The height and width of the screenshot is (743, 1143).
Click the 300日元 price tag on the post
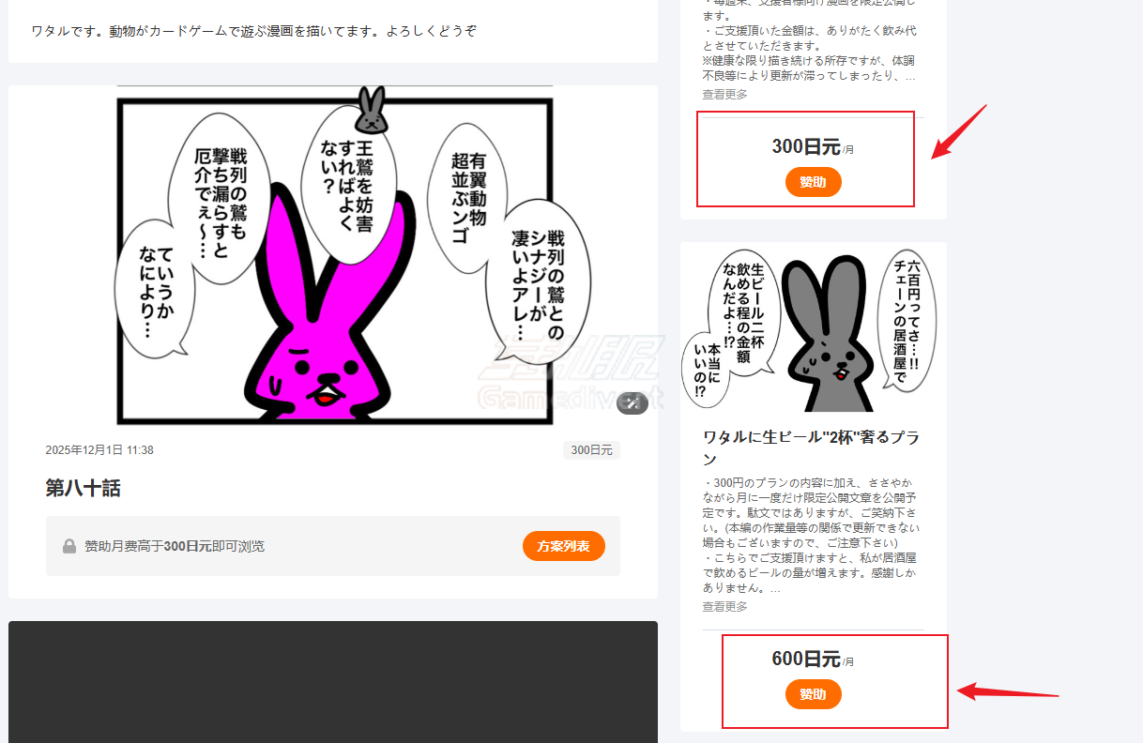pyautogui.click(x=591, y=449)
